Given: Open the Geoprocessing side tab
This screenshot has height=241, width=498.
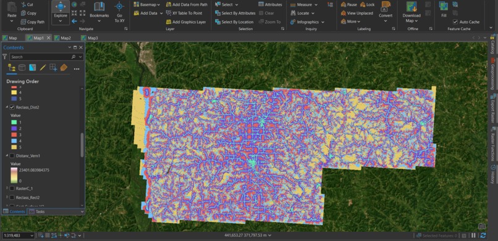Looking at the screenshot, I should coord(492,73).
